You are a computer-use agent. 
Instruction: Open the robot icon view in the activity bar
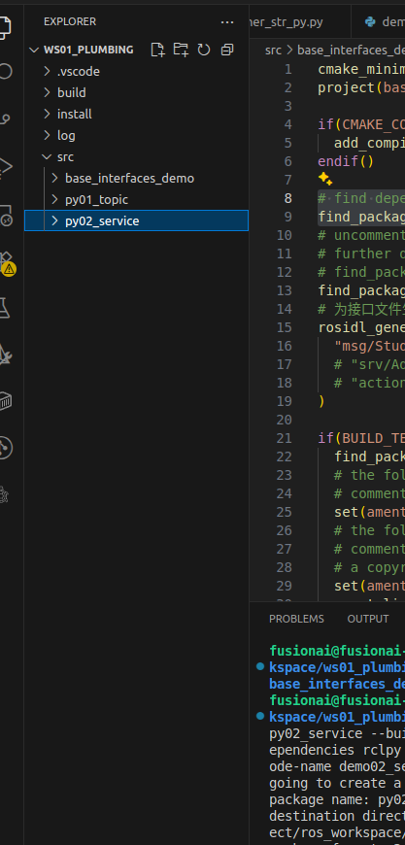click(4, 494)
